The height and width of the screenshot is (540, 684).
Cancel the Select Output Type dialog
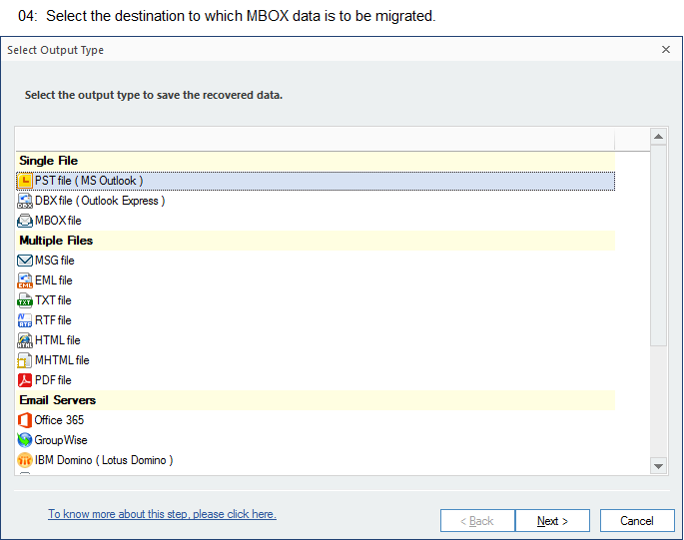(x=637, y=521)
